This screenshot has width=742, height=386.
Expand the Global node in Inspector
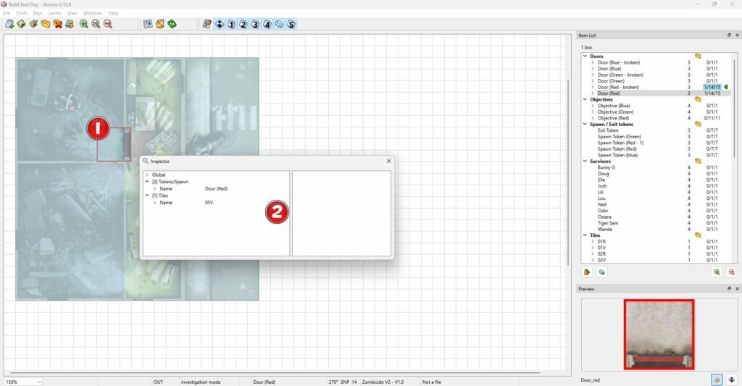147,175
